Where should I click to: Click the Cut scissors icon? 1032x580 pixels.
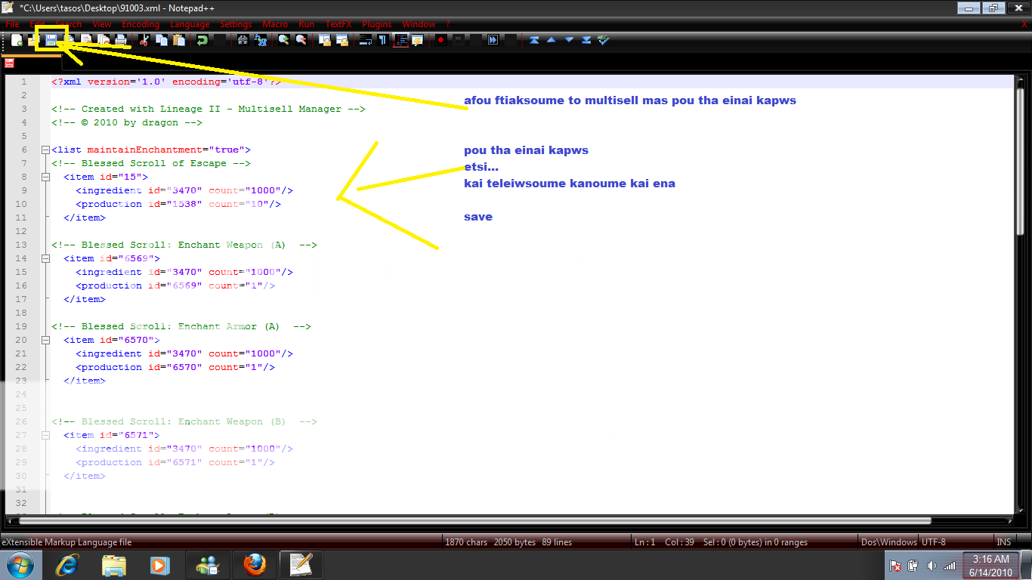click(x=144, y=40)
